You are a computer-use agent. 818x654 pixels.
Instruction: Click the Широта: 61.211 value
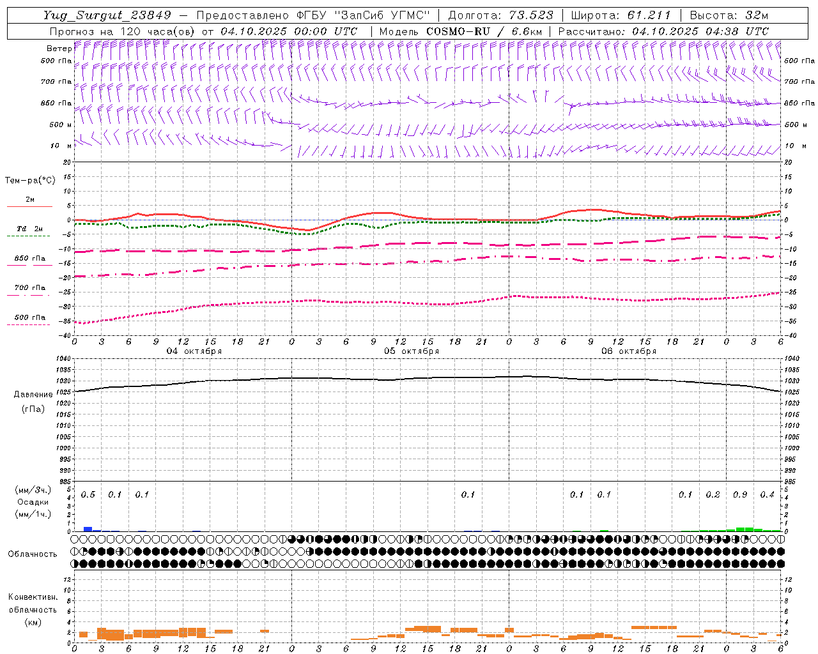[621, 15]
